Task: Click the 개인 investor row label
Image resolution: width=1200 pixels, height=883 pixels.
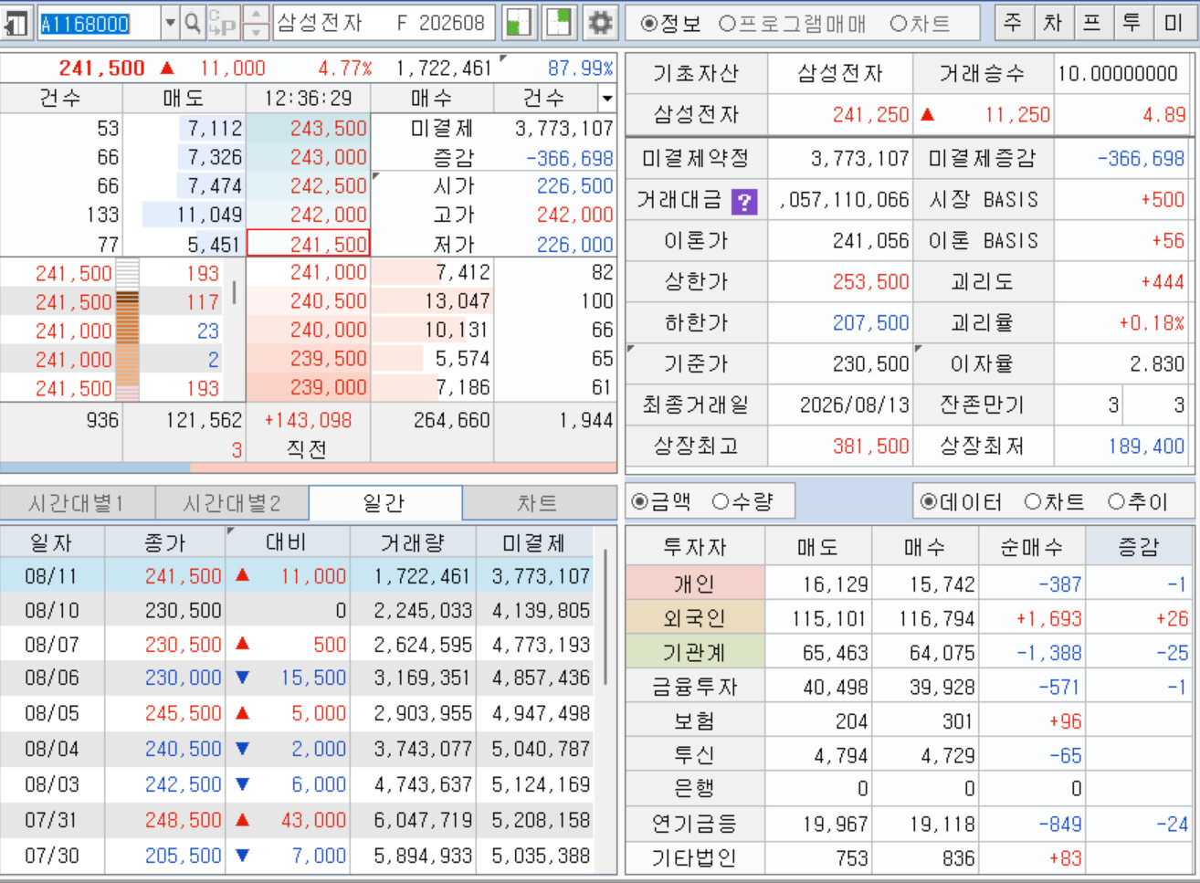Action: (695, 584)
